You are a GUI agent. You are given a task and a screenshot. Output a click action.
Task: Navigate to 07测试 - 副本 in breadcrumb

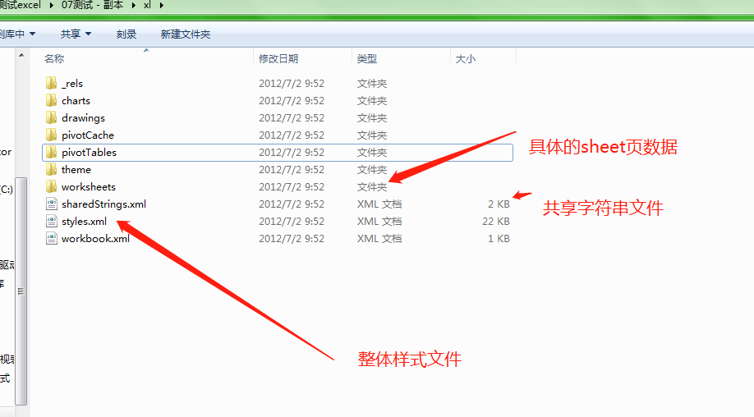click(x=92, y=5)
